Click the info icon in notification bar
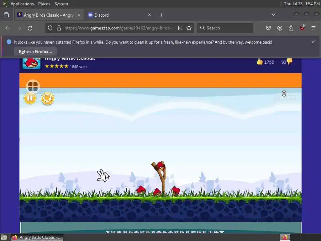The height and width of the screenshot is (241, 321). pos(9,42)
